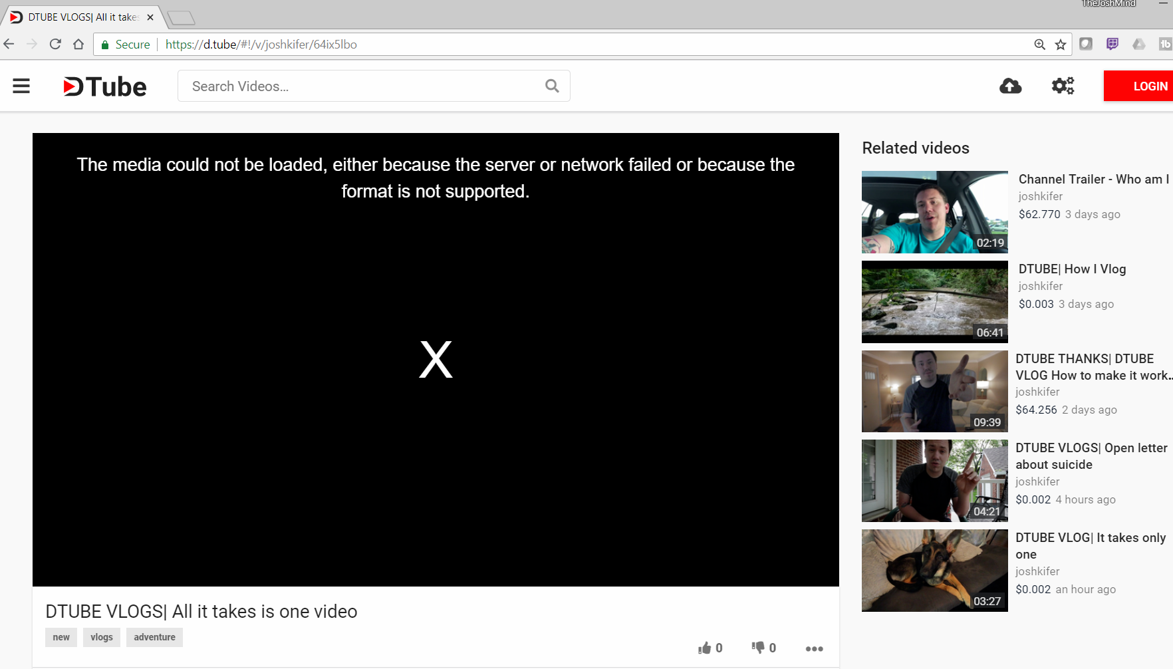Open the settings gears icon
The image size is (1173, 669).
point(1063,86)
